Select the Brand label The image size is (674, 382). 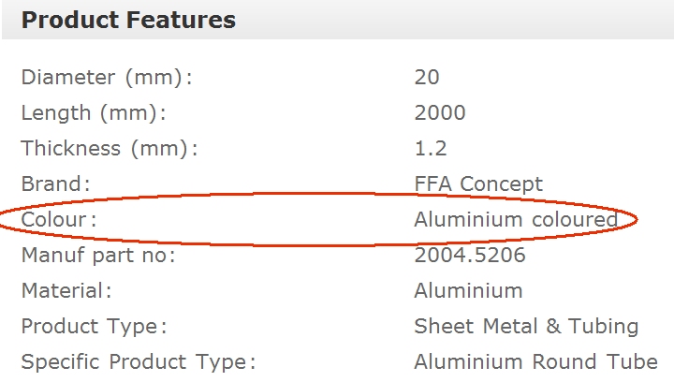pos(55,184)
